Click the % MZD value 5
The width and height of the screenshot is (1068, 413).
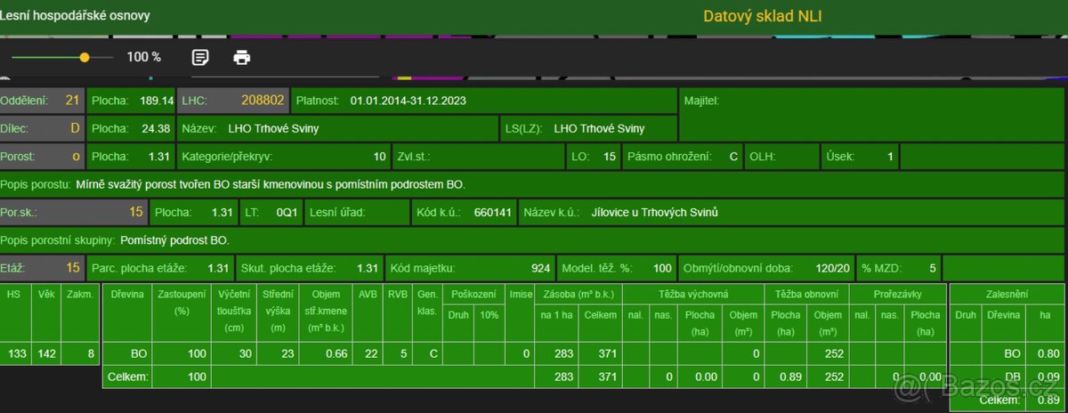[x=933, y=268]
